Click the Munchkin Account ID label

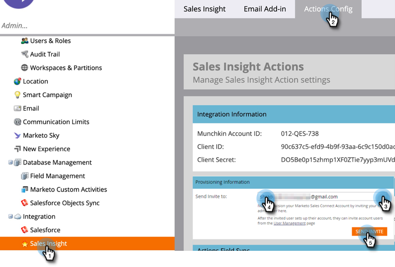[x=230, y=133]
